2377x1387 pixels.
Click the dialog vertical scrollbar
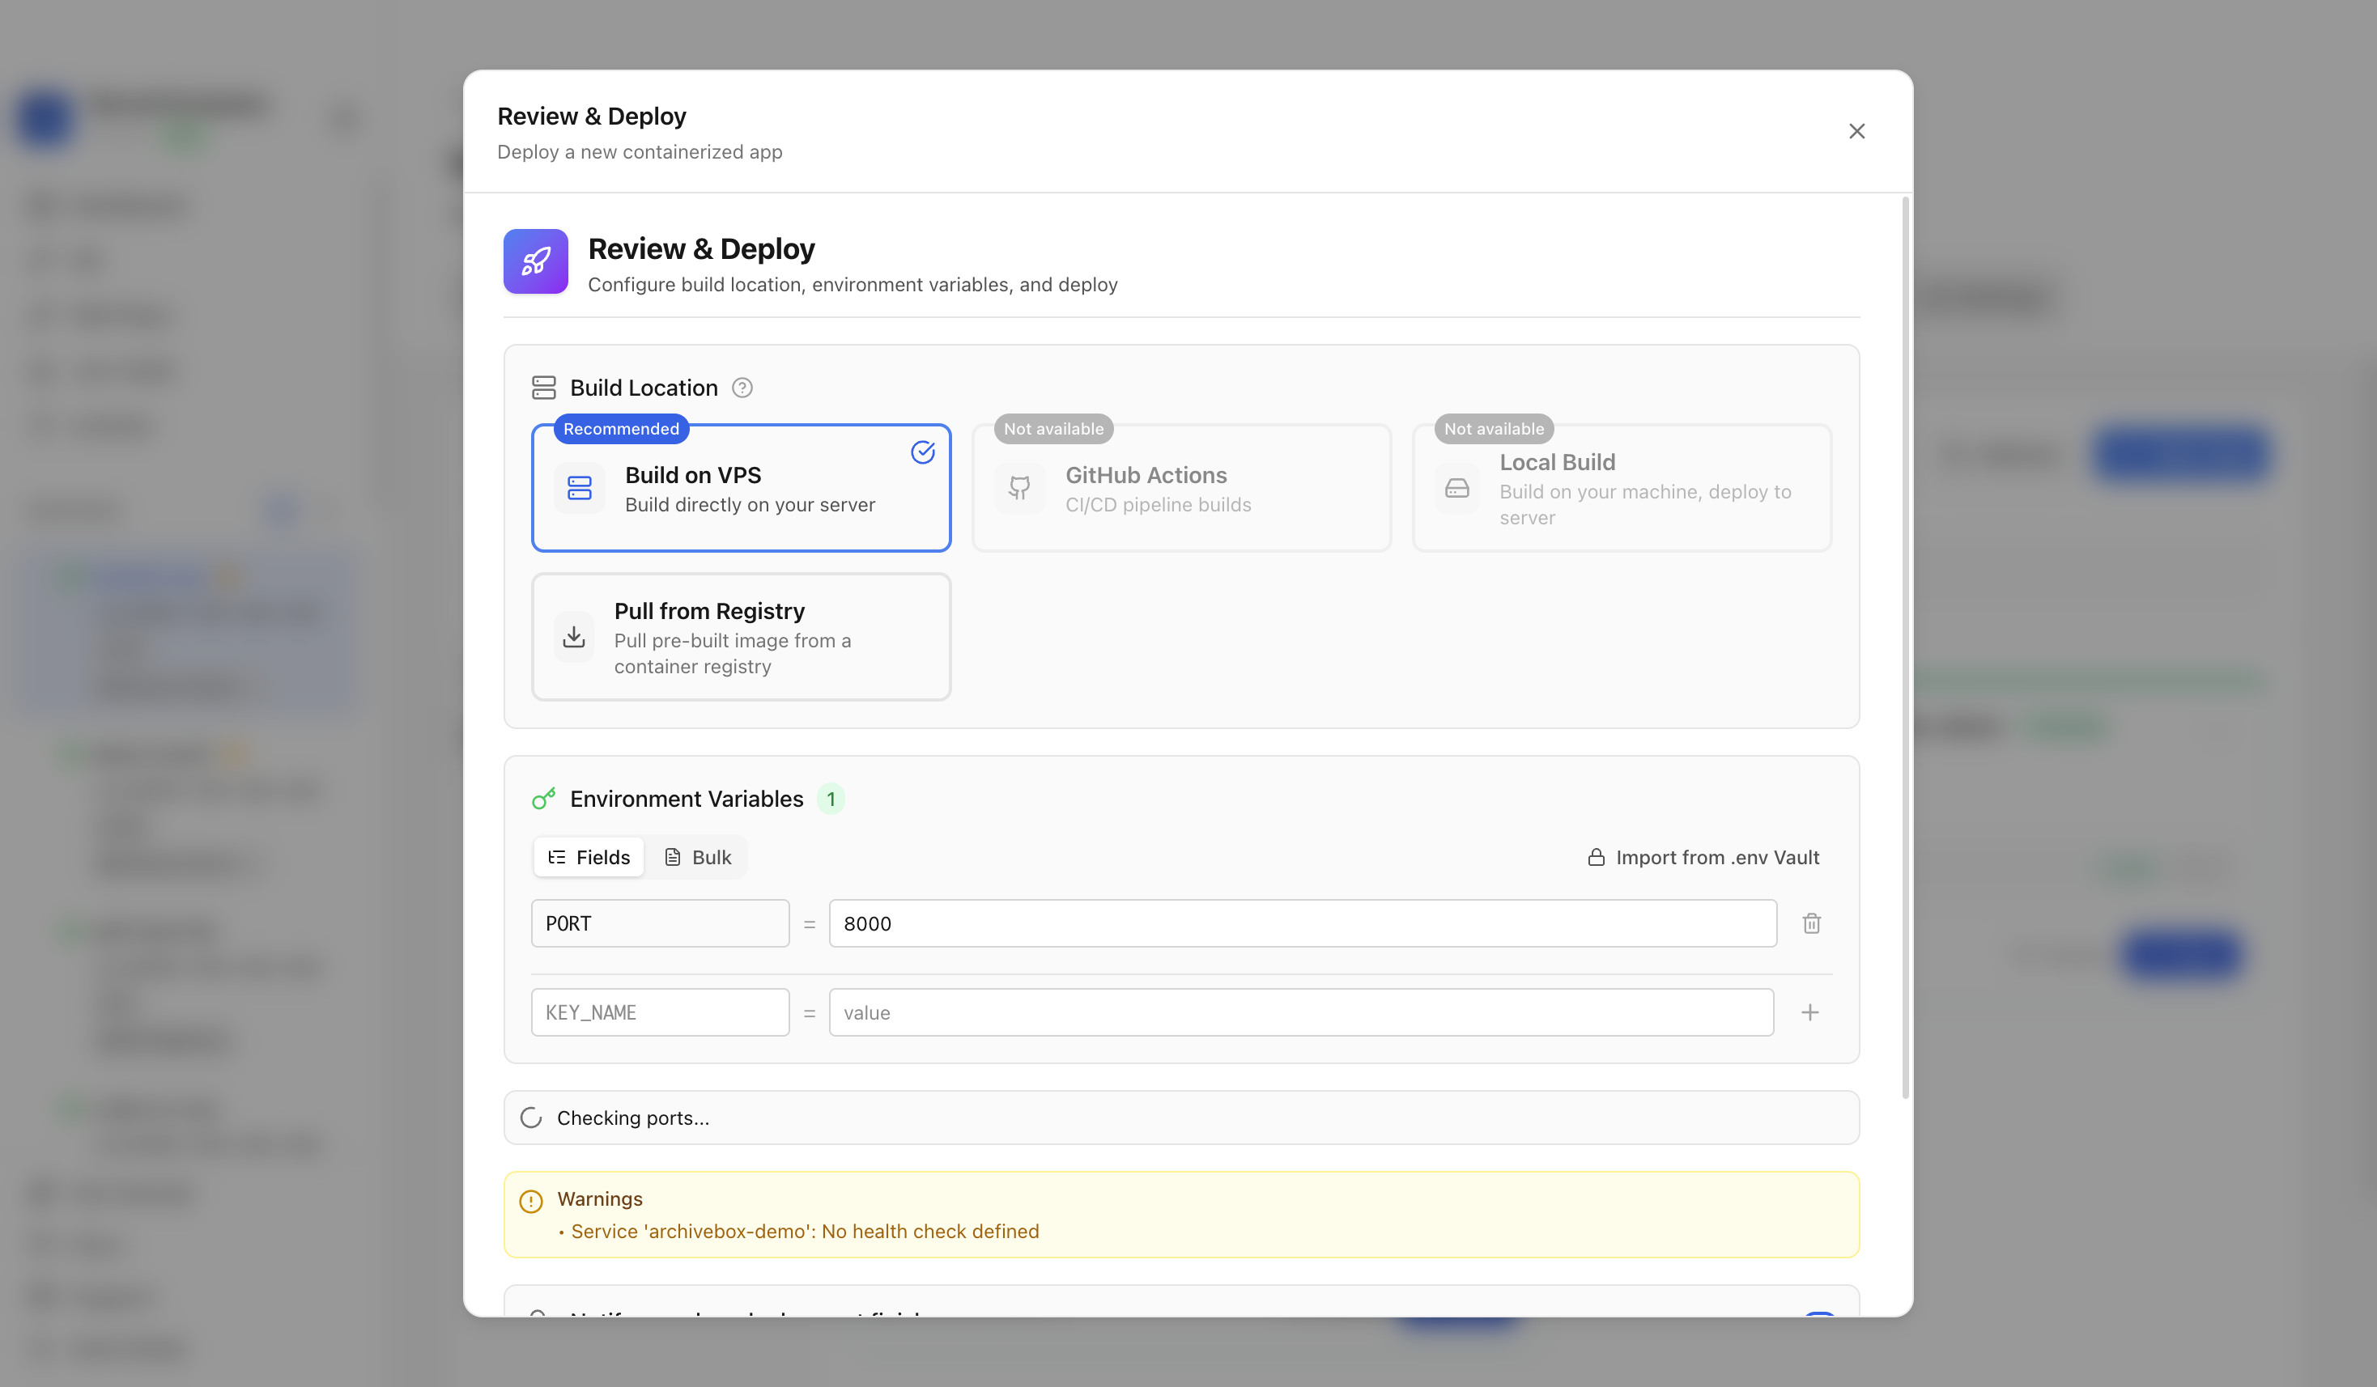[1905, 647]
